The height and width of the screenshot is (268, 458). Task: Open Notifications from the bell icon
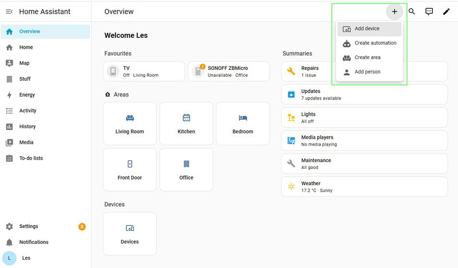point(9,242)
